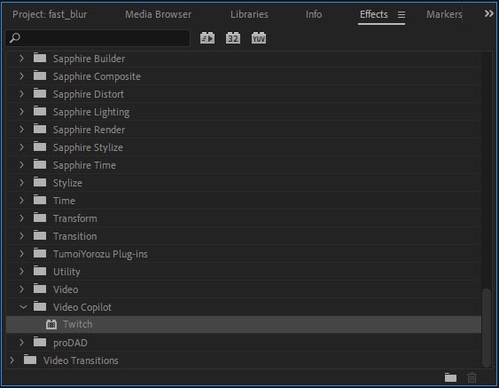Open Media Browser tab

point(158,14)
